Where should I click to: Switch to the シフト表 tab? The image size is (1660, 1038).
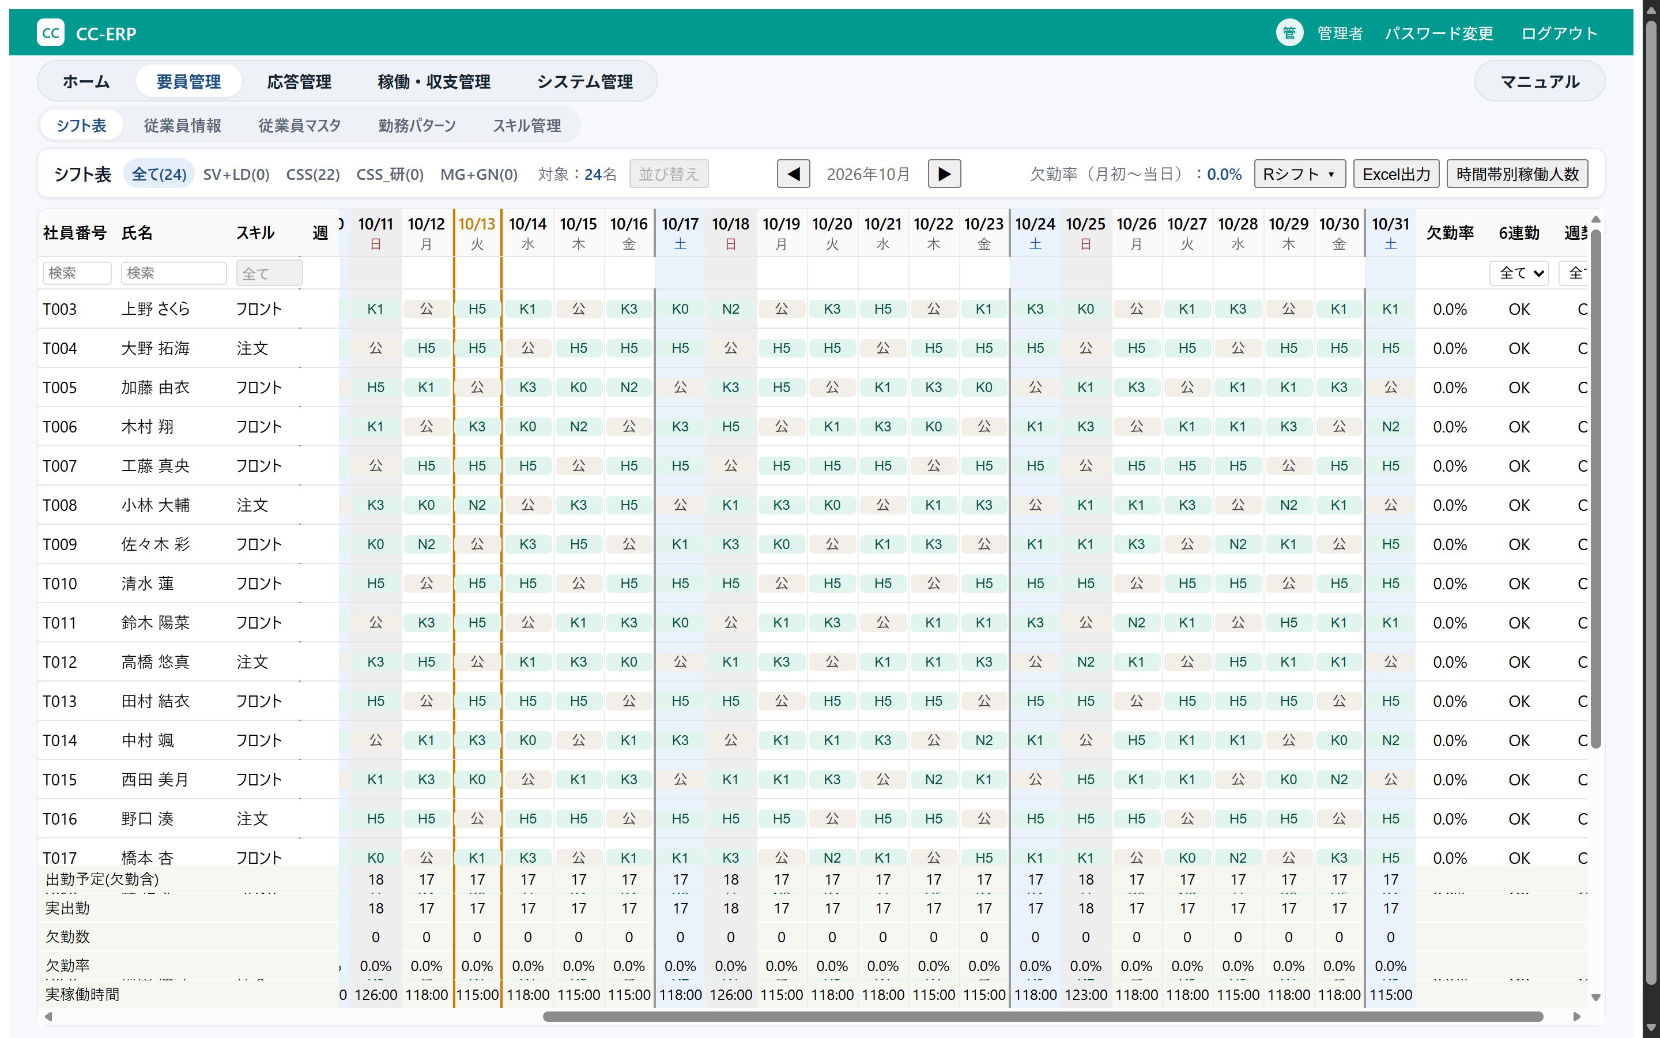click(82, 126)
